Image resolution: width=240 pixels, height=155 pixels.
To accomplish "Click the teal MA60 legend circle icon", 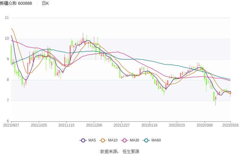I will pyautogui.click(x=146, y=140).
